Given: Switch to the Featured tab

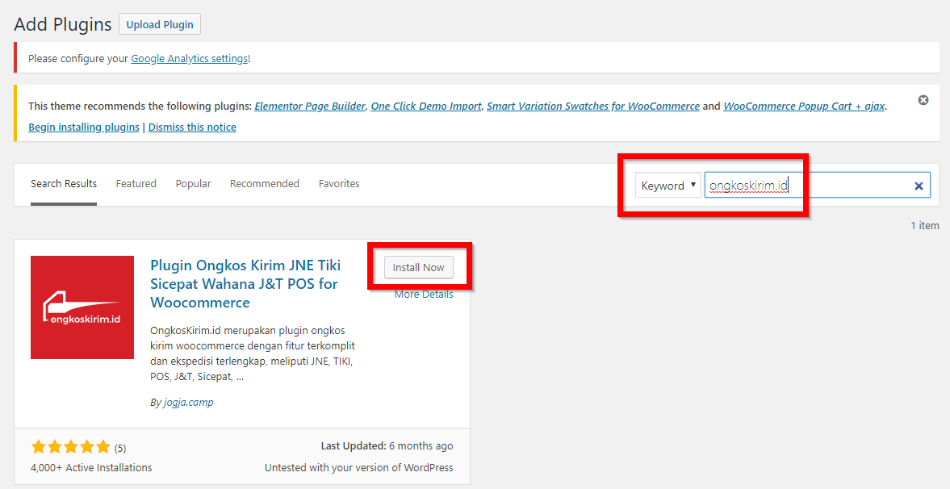Looking at the screenshot, I should 136,184.
